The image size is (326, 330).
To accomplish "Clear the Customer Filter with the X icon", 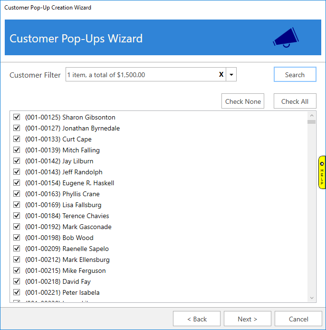I will [x=221, y=75].
